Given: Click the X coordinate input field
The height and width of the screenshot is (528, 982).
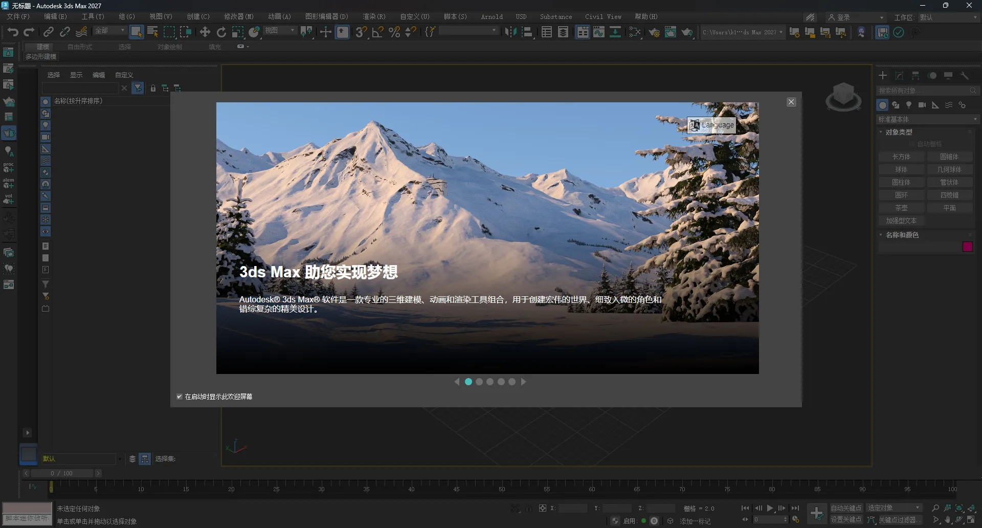Looking at the screenshot, I should pyautogui.click(x=573, y=508).
